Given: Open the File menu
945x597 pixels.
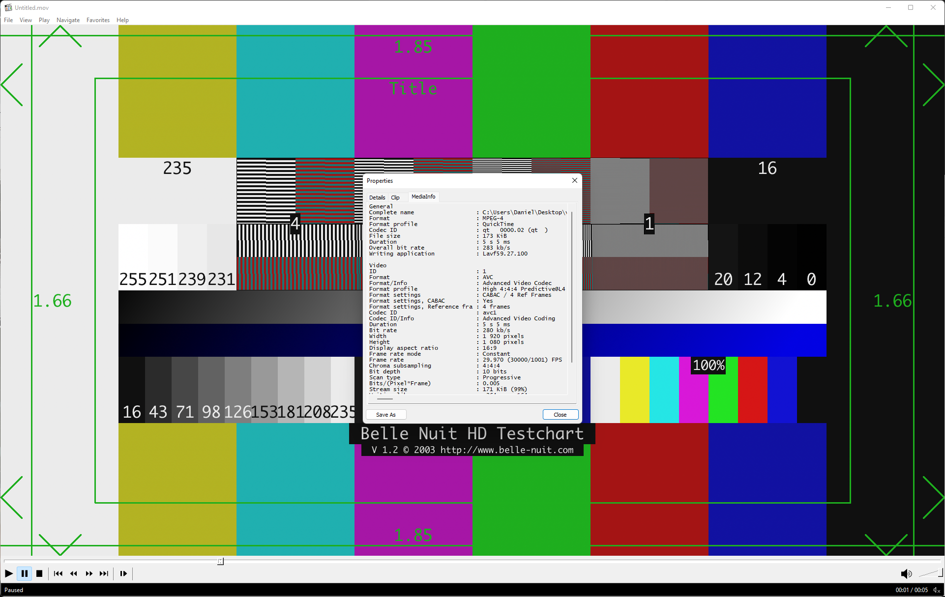Looking at the screenshot, I should 8,20.
